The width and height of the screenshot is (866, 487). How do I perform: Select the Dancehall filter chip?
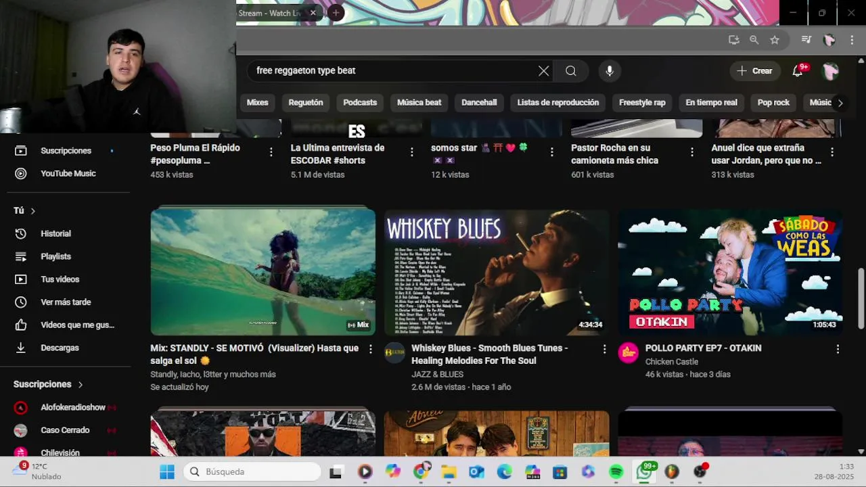(479, 103)
